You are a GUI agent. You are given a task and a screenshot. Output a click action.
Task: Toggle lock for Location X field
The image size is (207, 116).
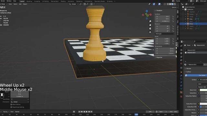pos(173,16)
